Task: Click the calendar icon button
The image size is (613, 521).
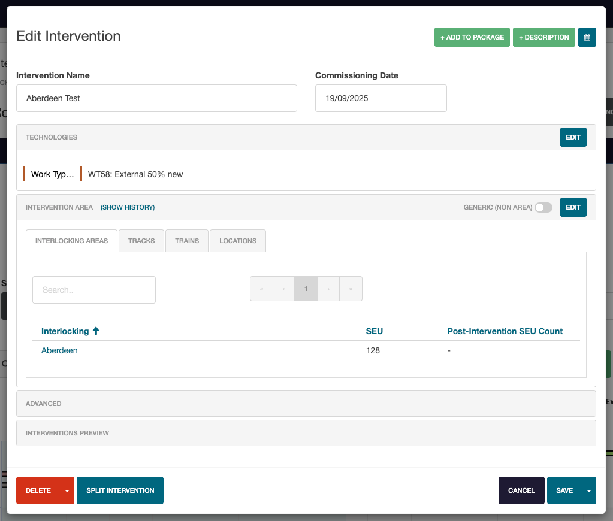Action: 587,37
